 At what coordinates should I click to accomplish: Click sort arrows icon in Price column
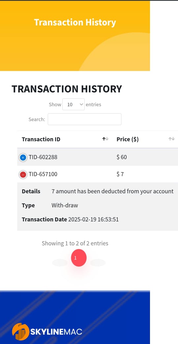point(171,139)
